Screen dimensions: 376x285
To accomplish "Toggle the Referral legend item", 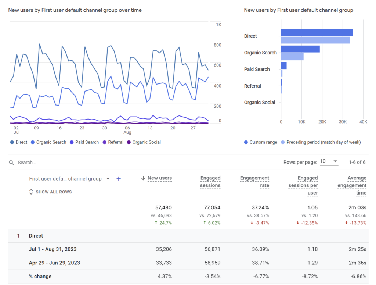I will (x=113, y=142).
